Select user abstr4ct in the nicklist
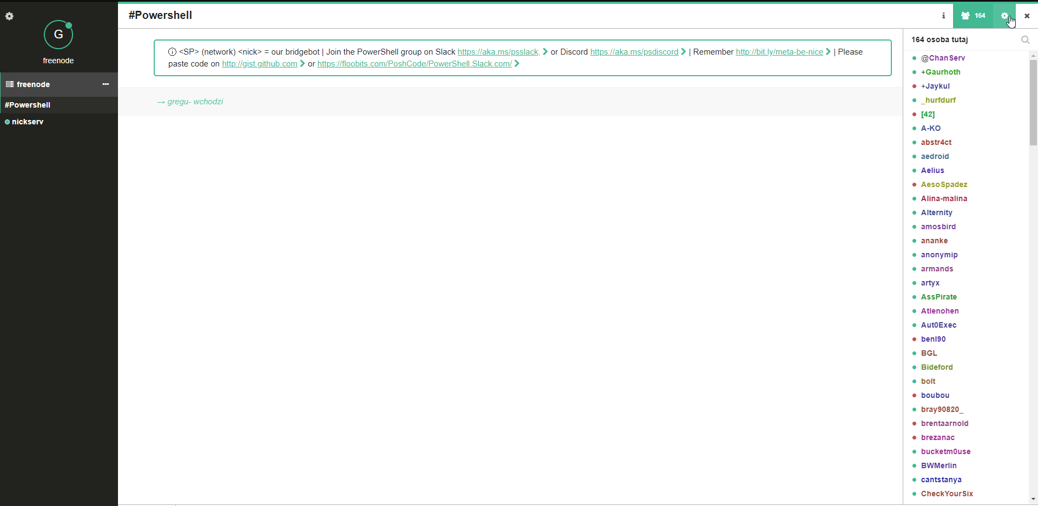 click(936, 142)
